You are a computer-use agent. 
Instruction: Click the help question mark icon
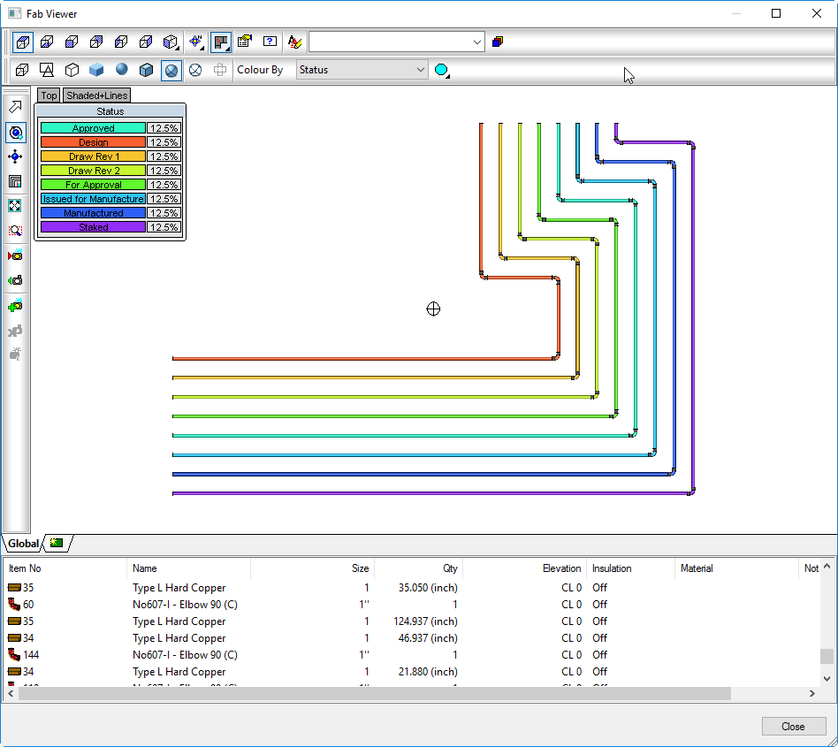coord(270,42)
